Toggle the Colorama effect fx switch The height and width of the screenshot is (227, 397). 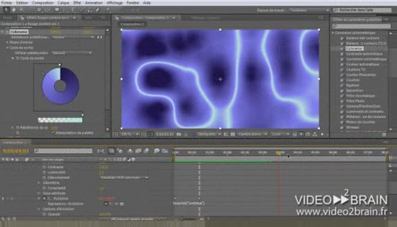point(7,32)
